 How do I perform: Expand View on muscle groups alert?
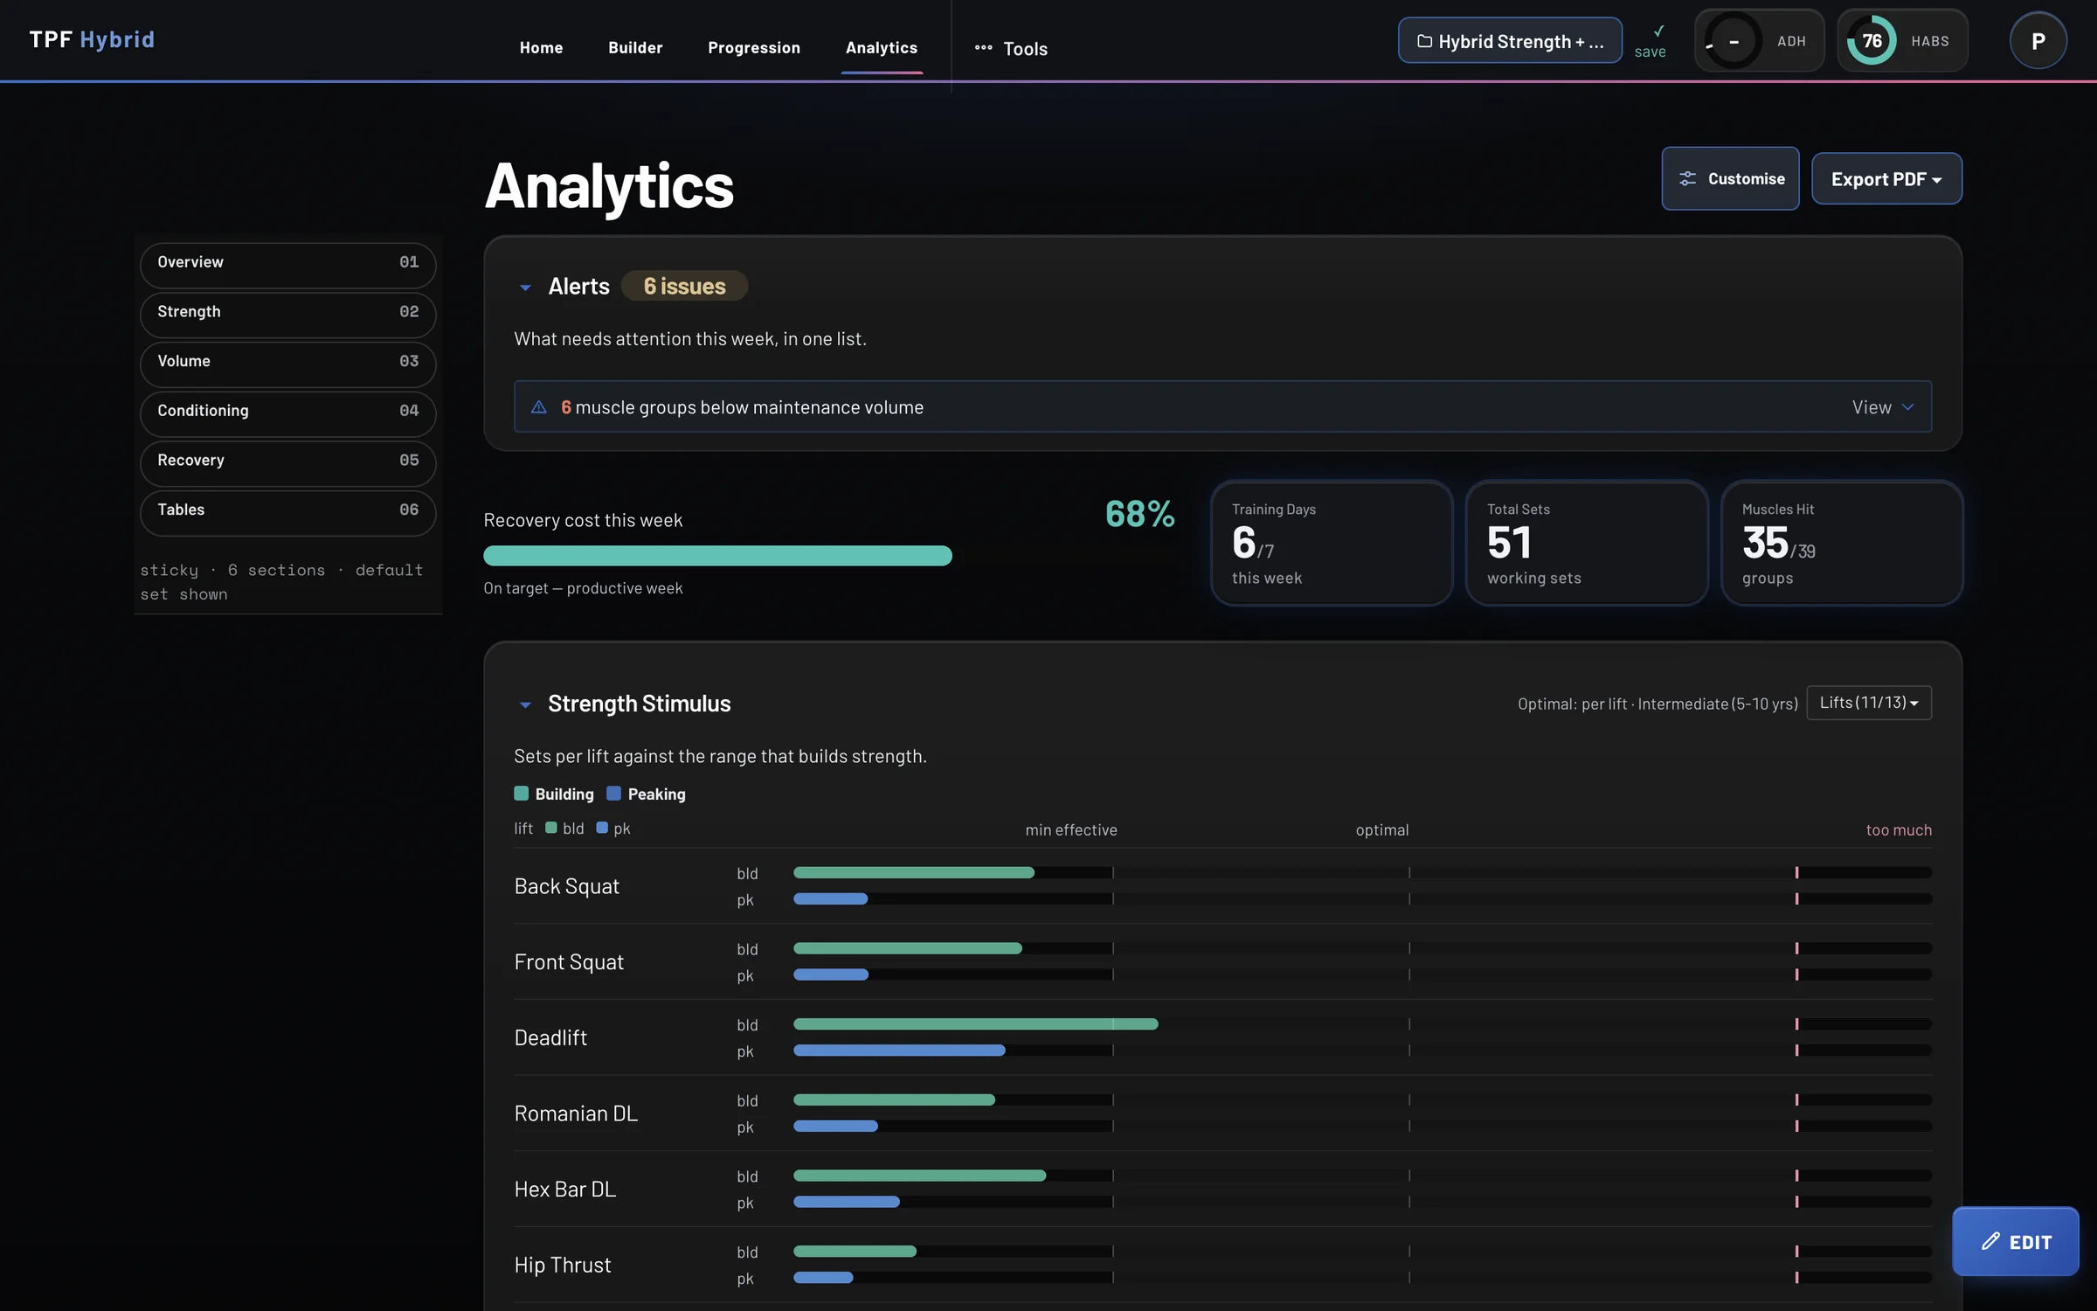point(1883,406)
